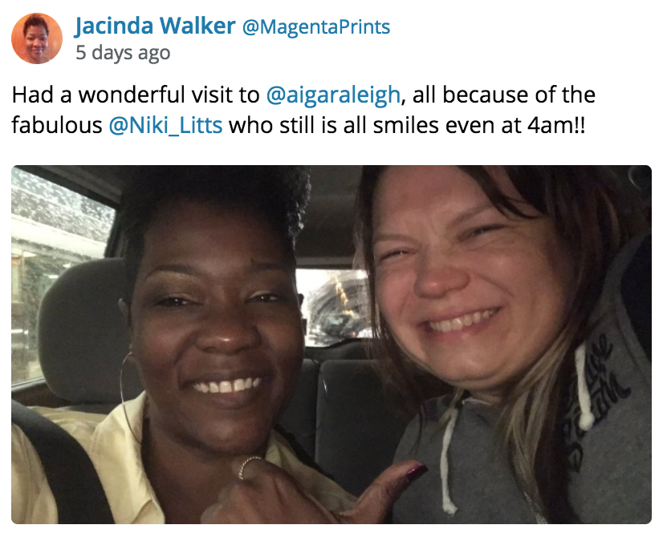This screenshot has width=663, height=537.
Task: Visit the @Niki_Litts mention link
Action: coord(165,125)
